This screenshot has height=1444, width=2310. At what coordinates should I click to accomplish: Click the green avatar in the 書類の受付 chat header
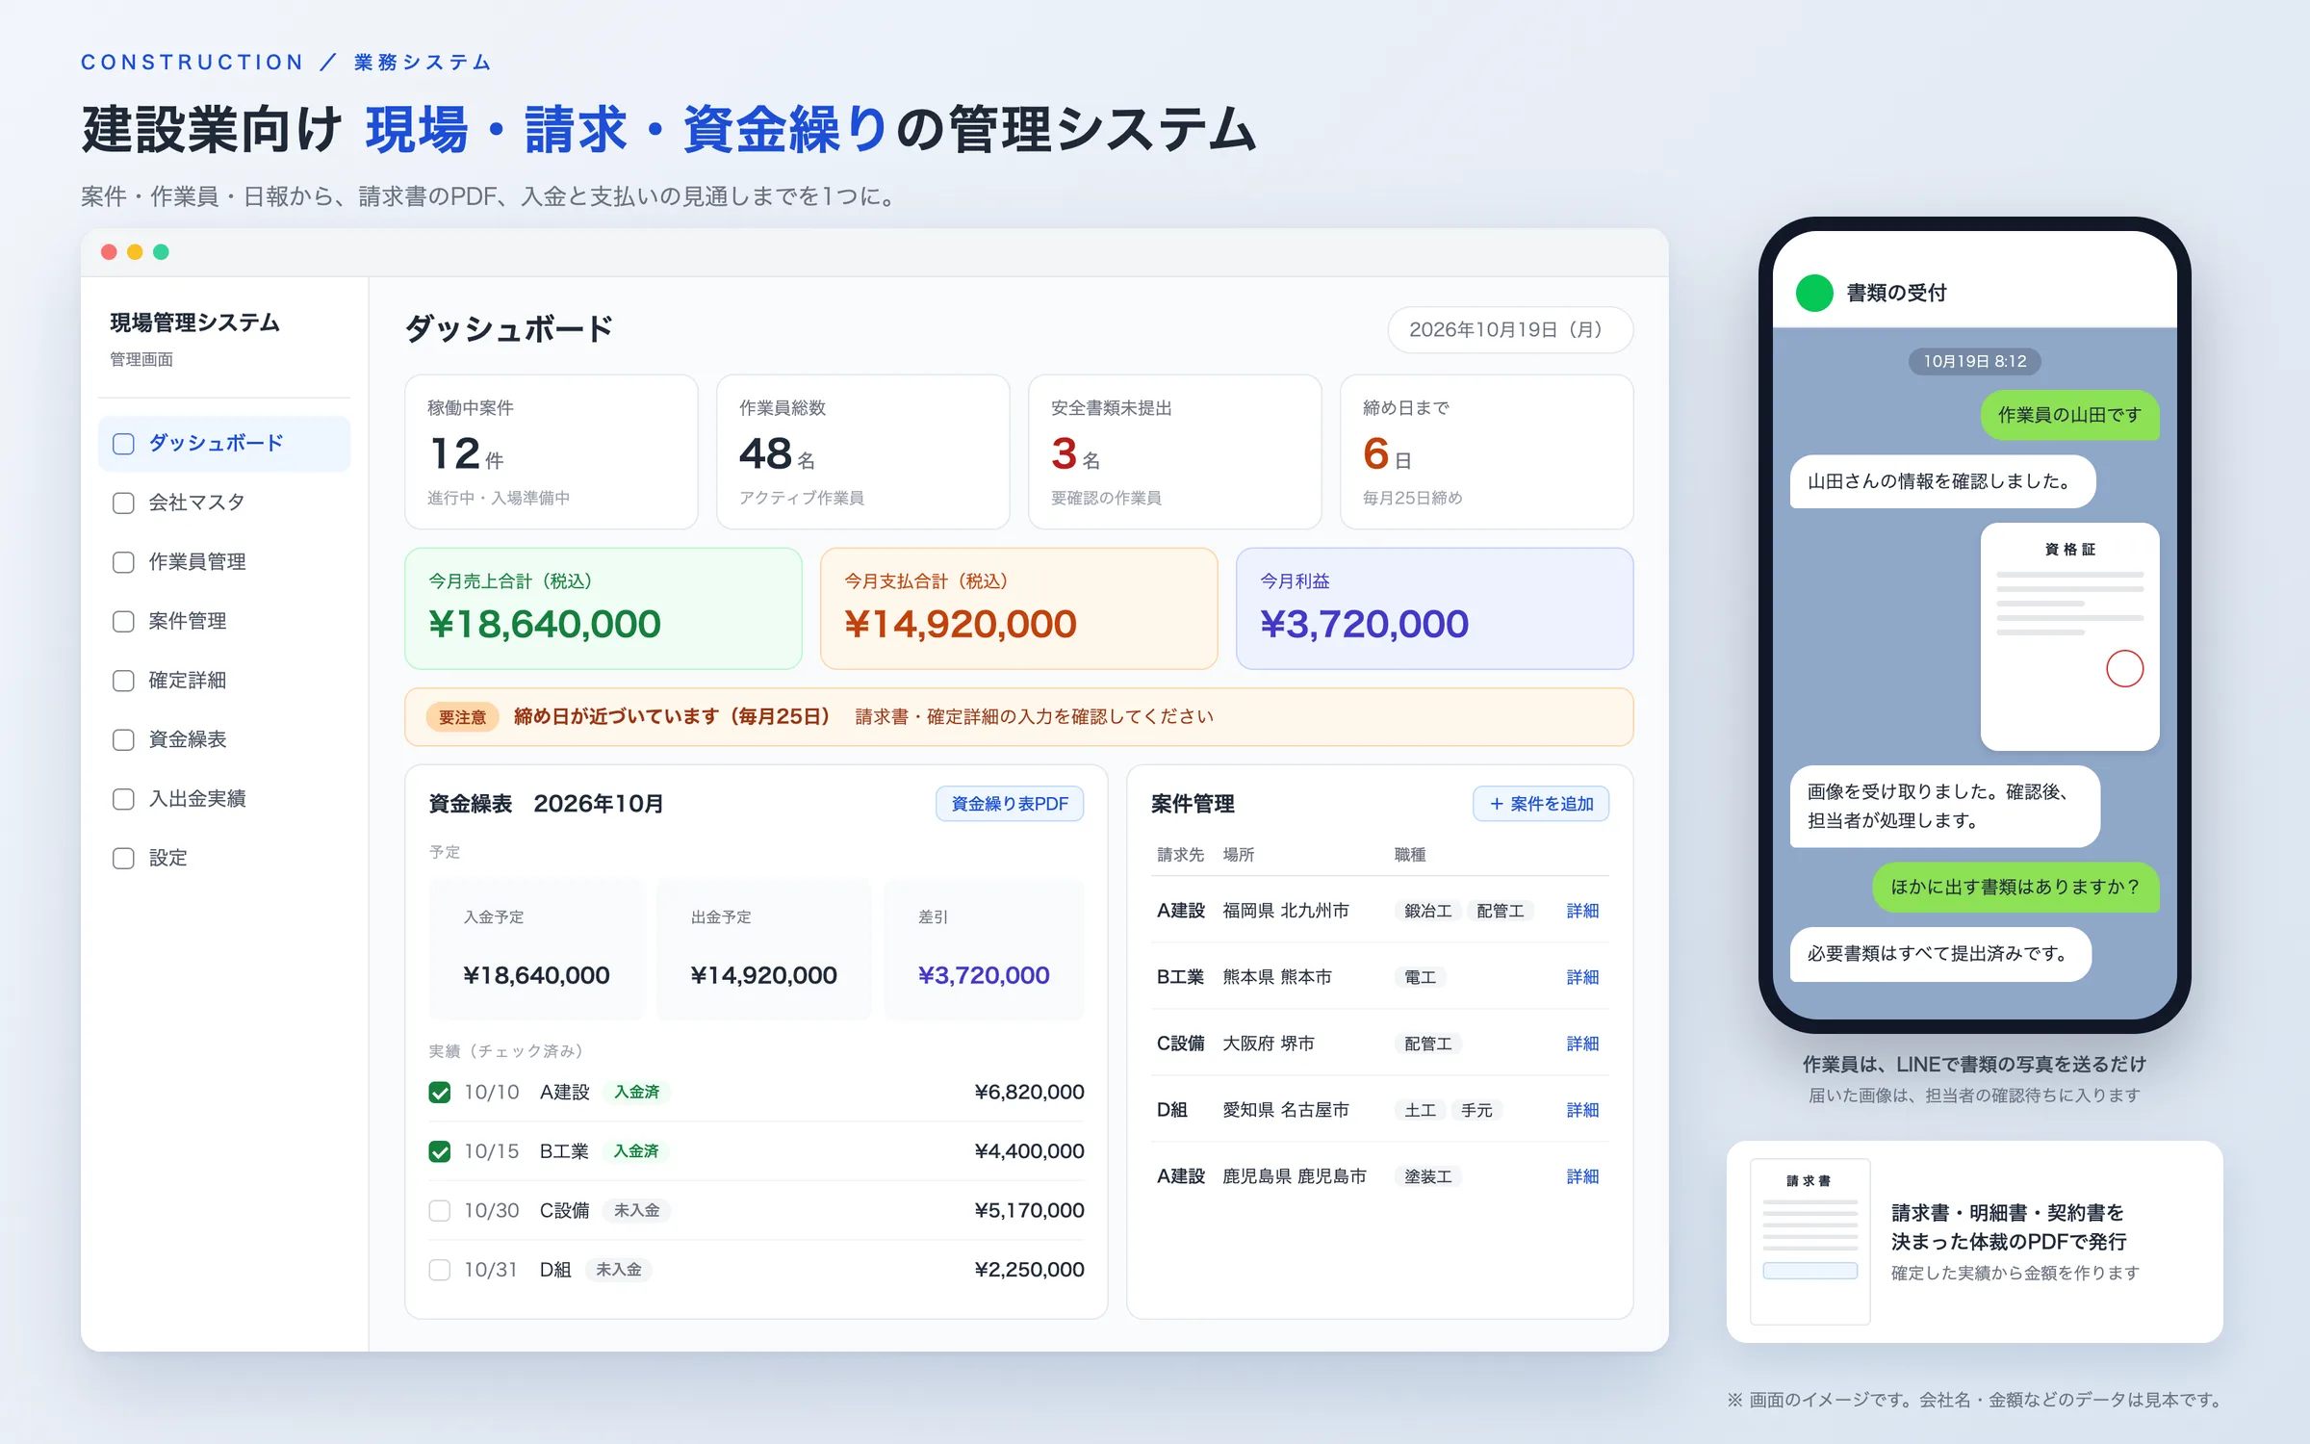pos(1814,293)
